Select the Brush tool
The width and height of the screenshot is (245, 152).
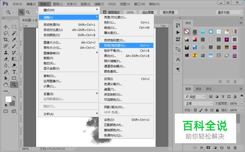(x=14, y=46)
